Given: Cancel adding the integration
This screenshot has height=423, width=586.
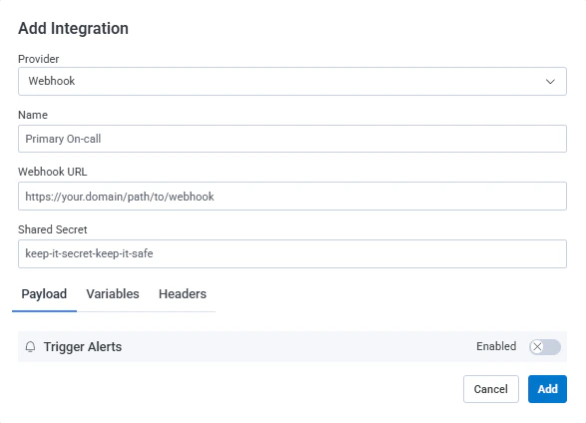Looking at the screenshot, I should point(491,389).
